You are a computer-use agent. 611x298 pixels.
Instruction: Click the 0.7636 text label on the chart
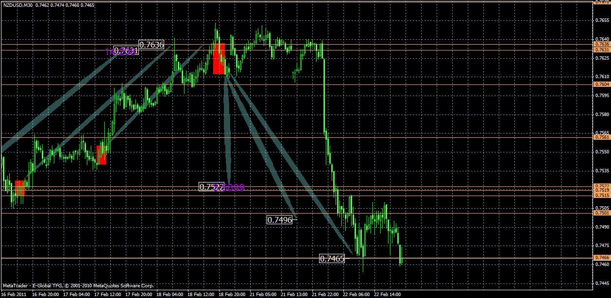coord(151,44)
